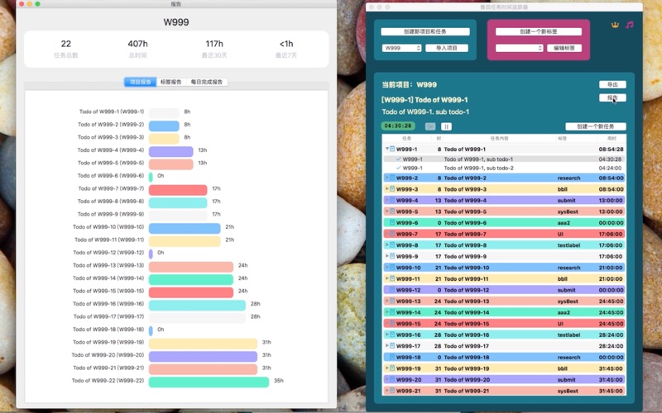Click the task document icon beside W999-1
Image resolution: width=662 pixels, height=413 pixels.
(x=392, y=150)
